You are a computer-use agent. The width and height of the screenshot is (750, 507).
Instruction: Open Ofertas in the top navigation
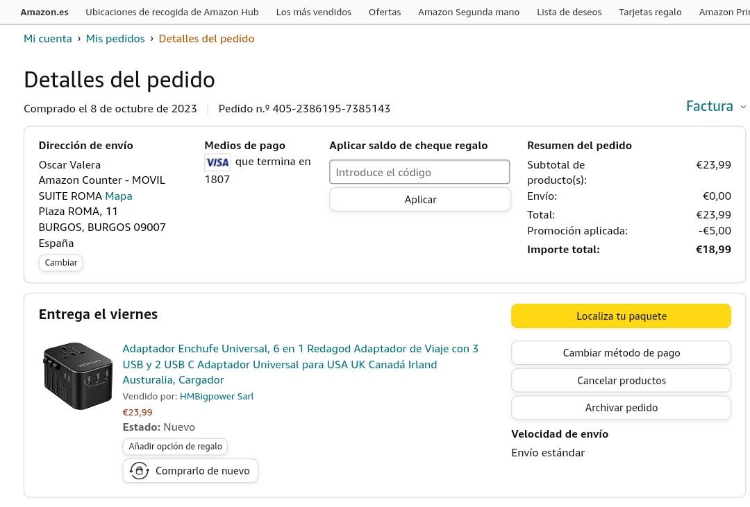[x=385, y=12]
